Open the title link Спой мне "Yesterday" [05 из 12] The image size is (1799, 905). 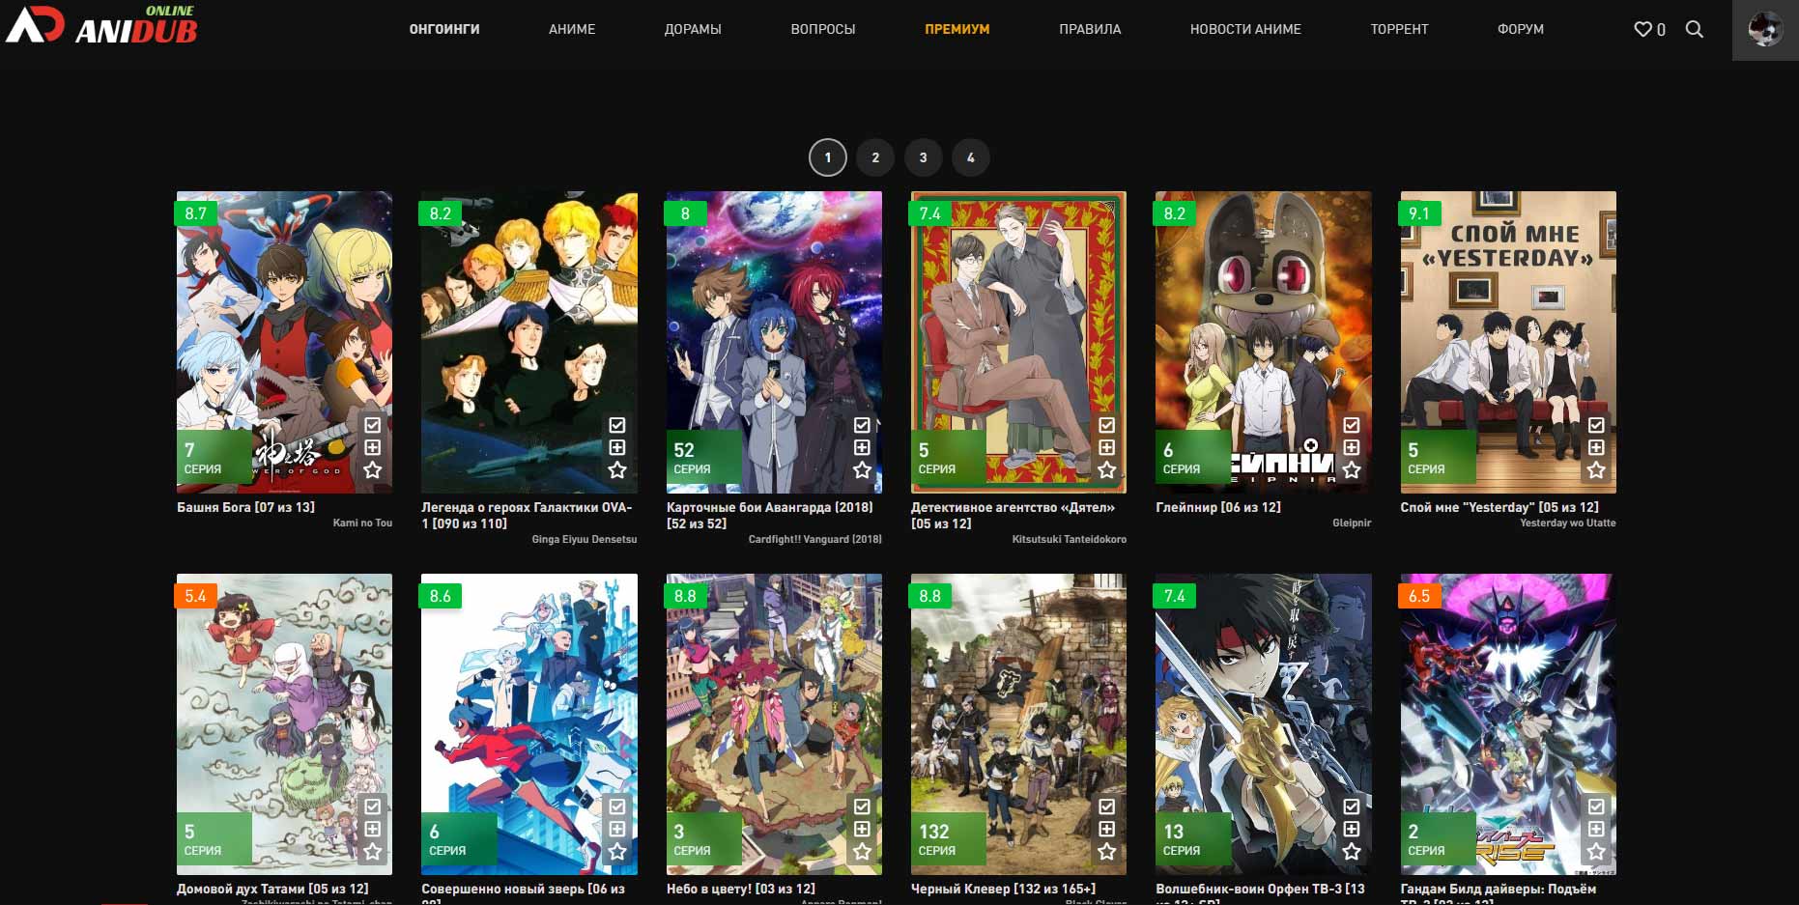click(1499, 507)
